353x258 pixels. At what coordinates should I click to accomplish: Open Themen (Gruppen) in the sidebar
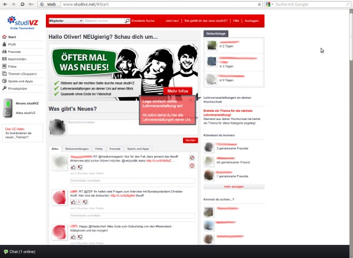click(x=22, y=74)
